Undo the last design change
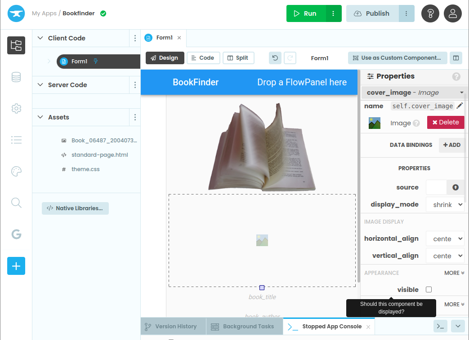This screenshot has width=469, height=340. point(275,57)
